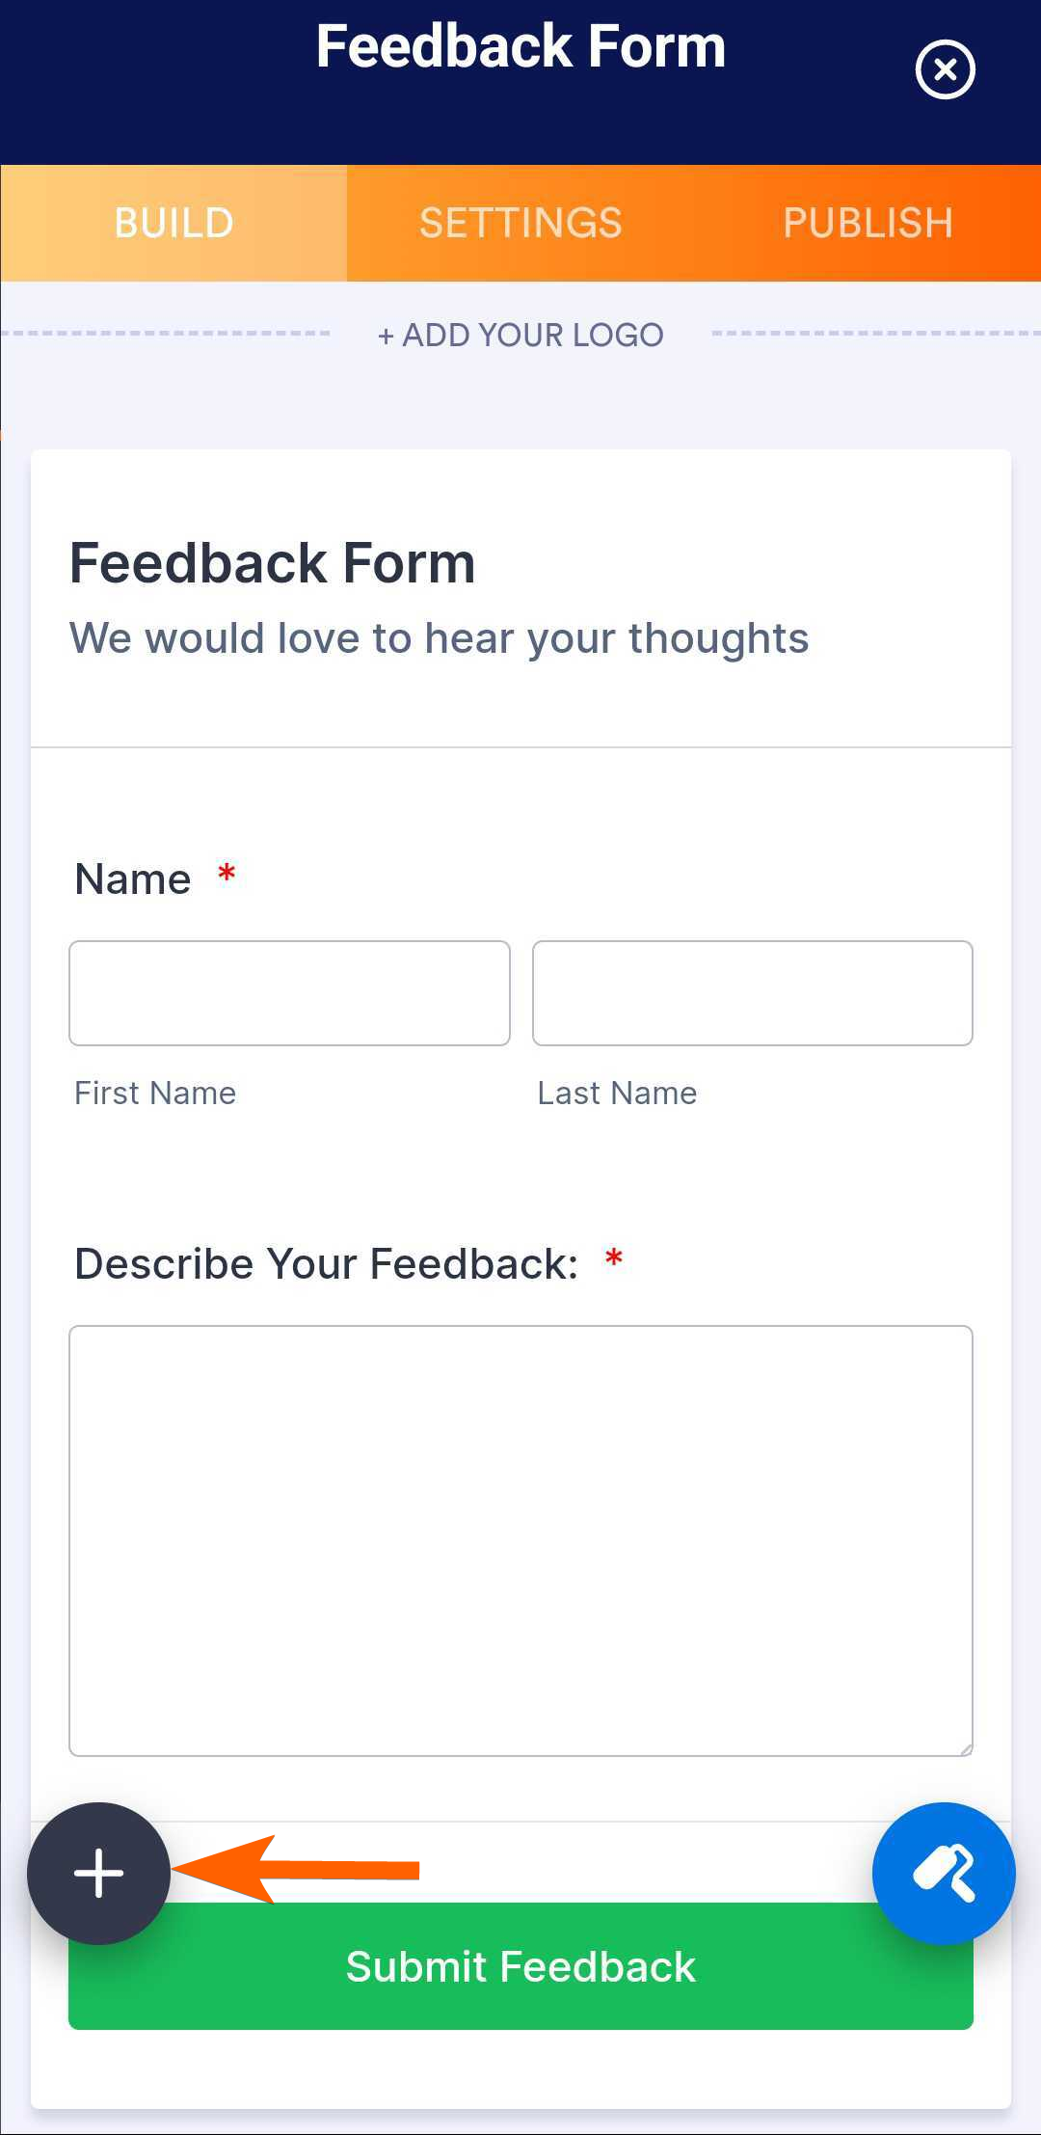Switch to the BUILD tab
This screenshot has height=2135, width=1041.
coord(173,223)
